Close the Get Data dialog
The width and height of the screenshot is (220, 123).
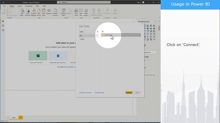[x=142, y=24]
